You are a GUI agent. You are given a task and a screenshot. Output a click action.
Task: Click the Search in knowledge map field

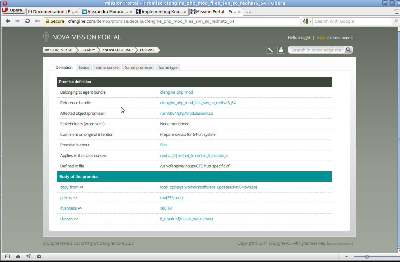pyautogui.click(x=317, y=50)
